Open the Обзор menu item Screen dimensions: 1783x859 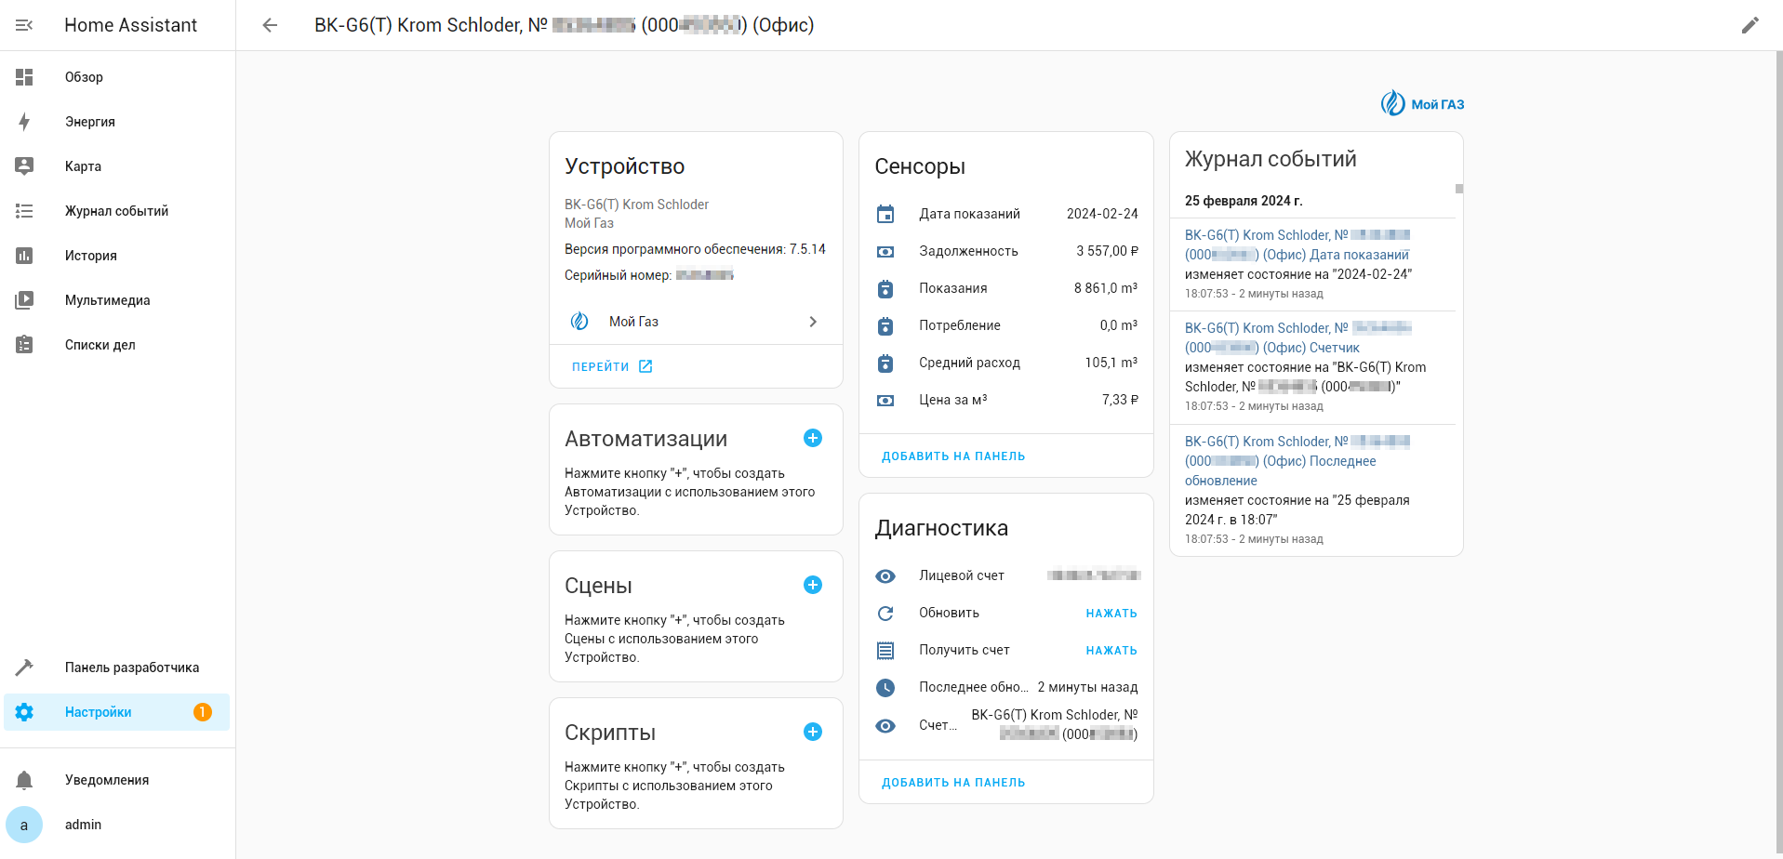pos(116,77)
